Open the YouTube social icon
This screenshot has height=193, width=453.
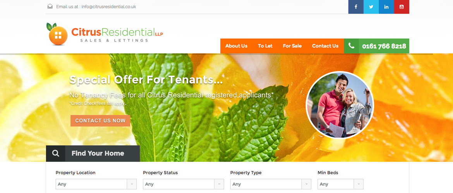[402, 7]
